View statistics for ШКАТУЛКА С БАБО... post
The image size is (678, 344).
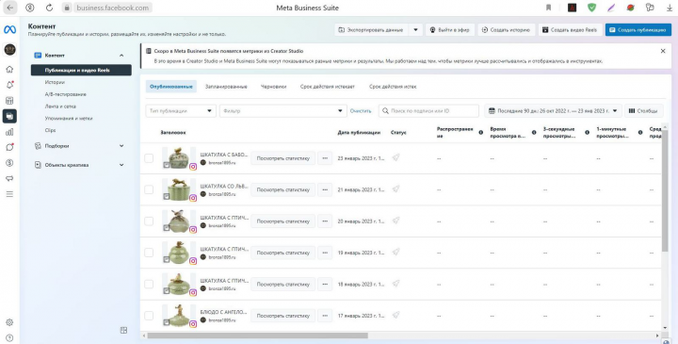pos(283,158)
